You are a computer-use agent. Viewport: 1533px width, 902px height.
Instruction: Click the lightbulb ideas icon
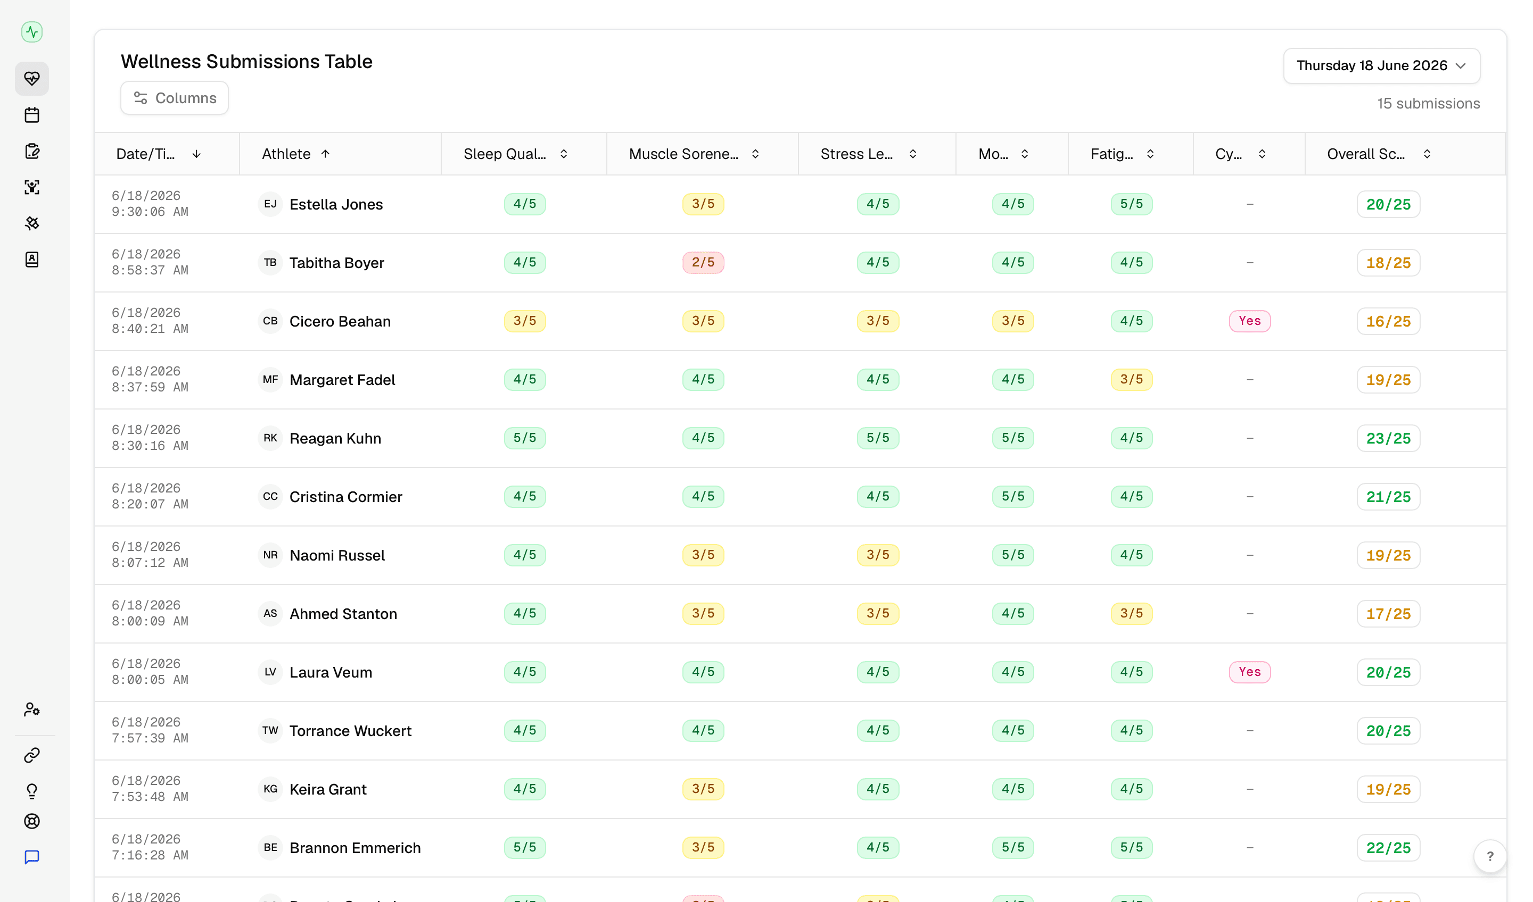pos(31,791)
